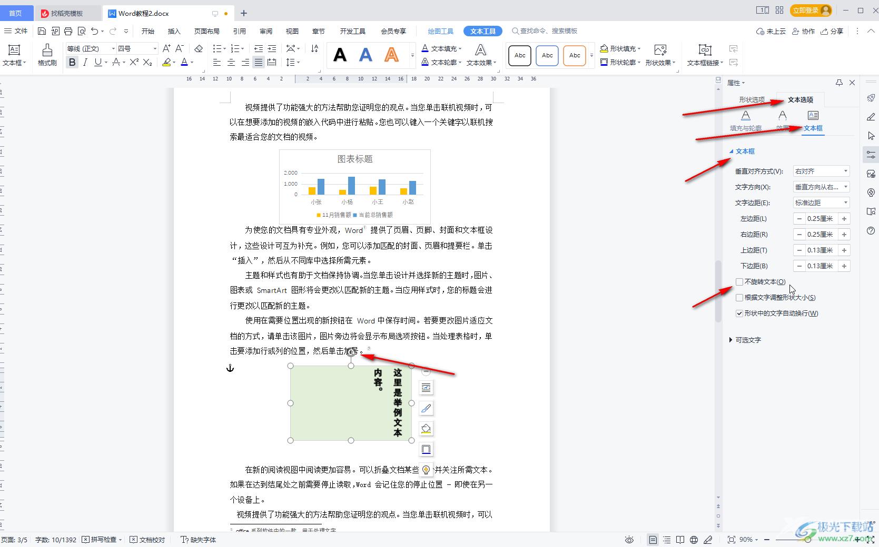Increase left margin (左边距) value
The width and height of the screenshot is (879, 547).
pos(844,219)
